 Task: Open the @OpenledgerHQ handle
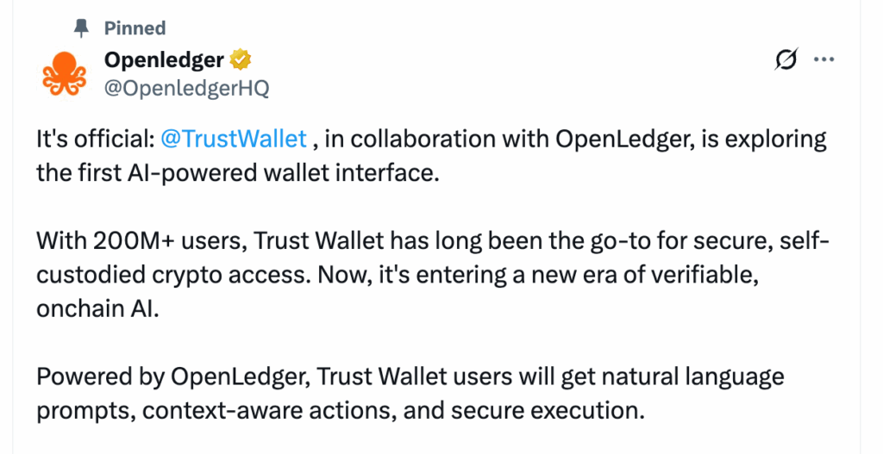pyautogui.click(x=186, y=87)
